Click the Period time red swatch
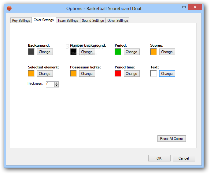Image resolution: width=210 pixels, height=174 pixels. (118, 73)
